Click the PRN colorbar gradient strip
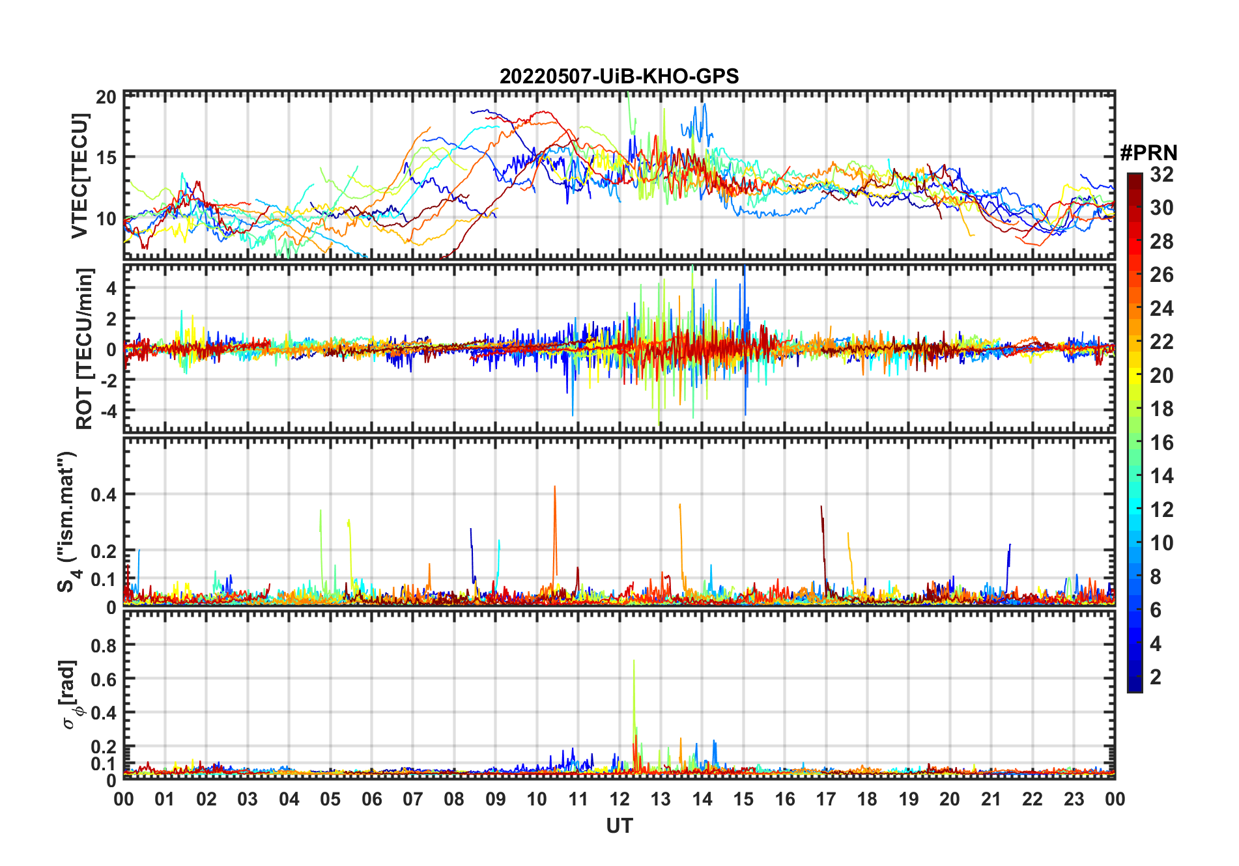Image resolution: width=1239 pixels, height=866 pixels. click(1135, 432)
